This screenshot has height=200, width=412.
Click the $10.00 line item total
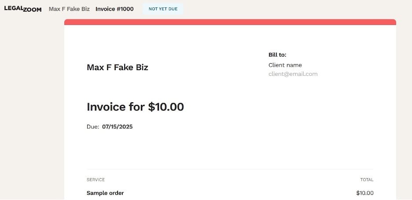(x=365, y=193)
